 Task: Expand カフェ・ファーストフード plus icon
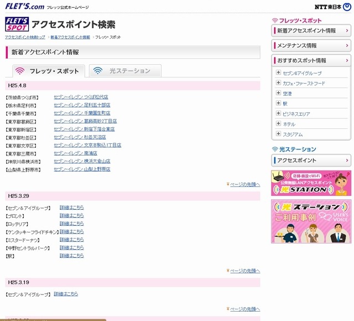[278, 82]
